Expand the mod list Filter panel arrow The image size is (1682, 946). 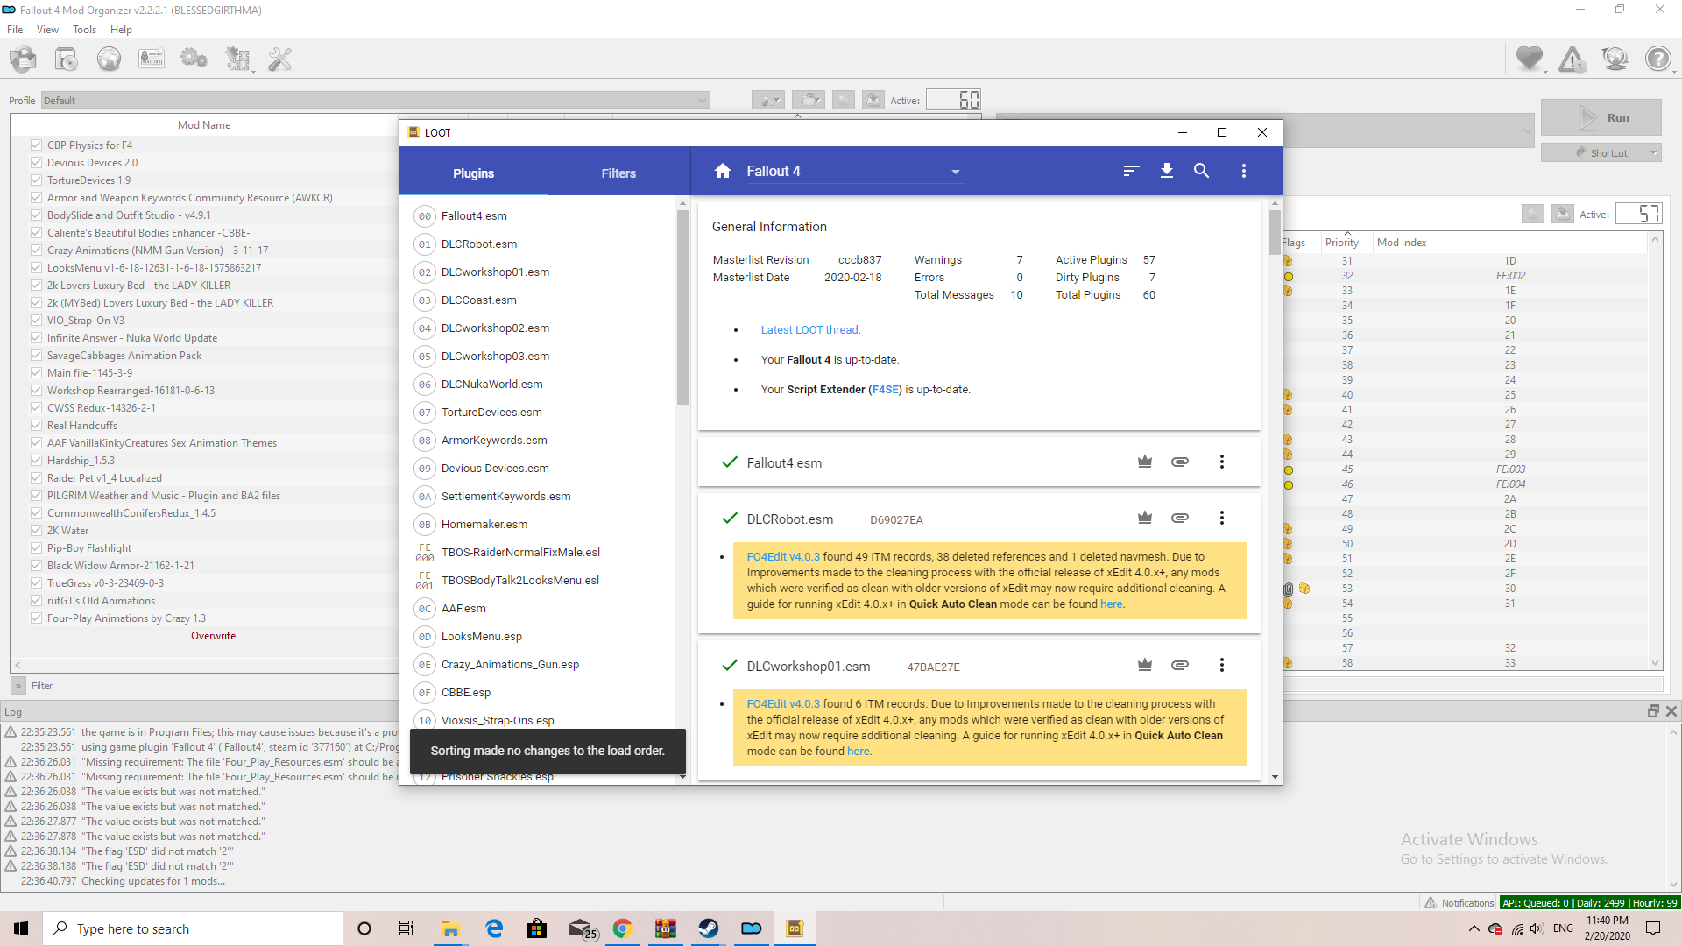click(18, 686)
